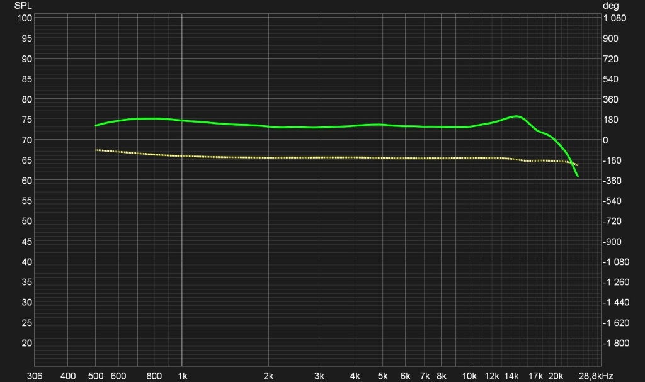Click the 306 frequency axis start label
The image size is (645, 382).
tap(35, 376)
